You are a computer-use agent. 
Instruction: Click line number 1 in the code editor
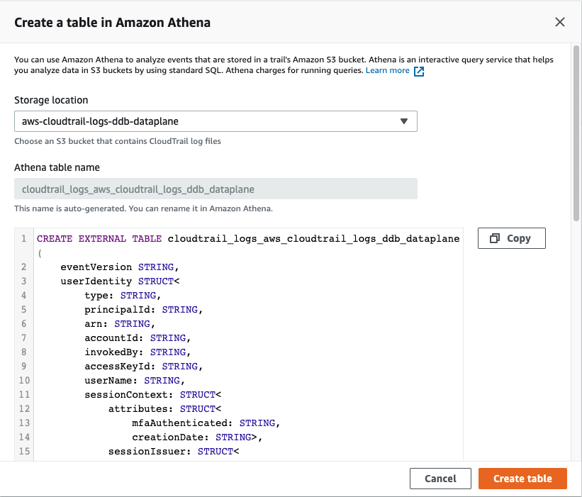[23, 239]
